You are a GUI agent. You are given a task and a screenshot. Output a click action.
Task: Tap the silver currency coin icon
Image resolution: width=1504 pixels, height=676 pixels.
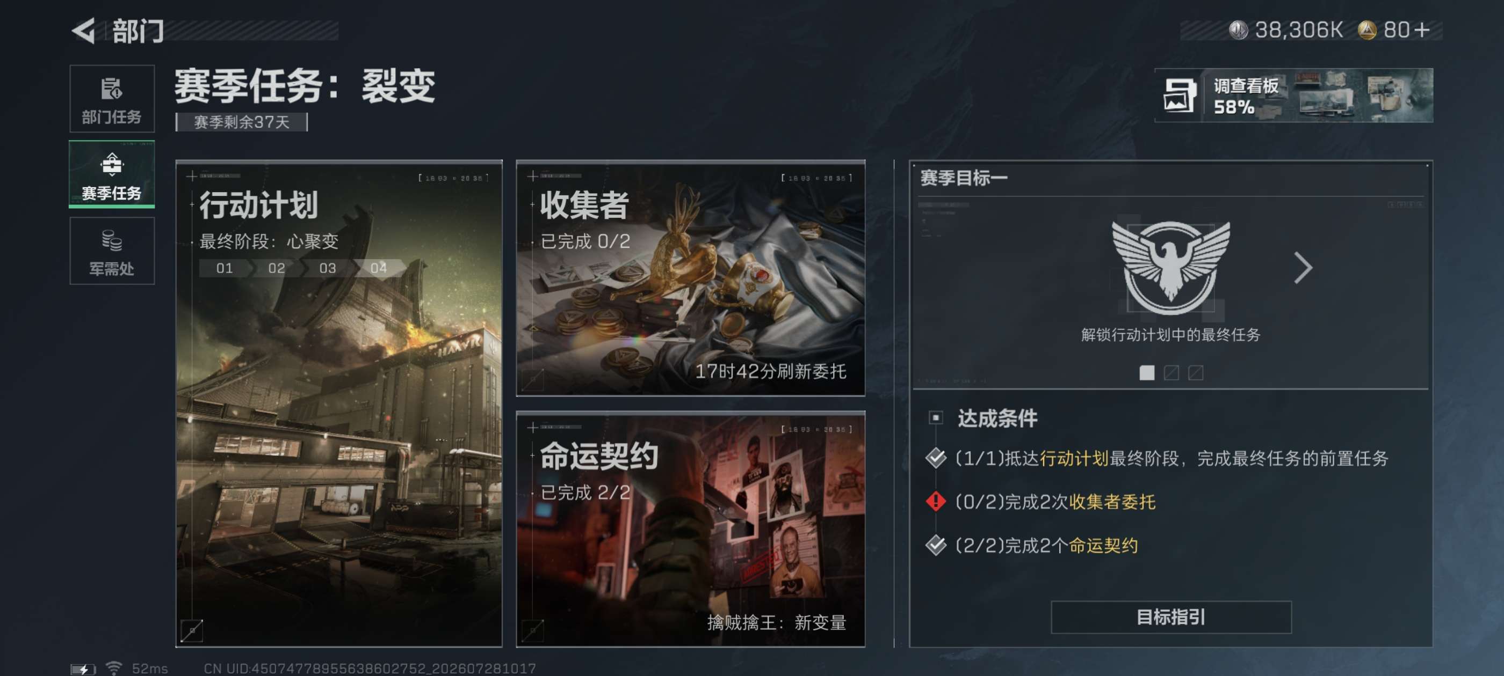pos(1238,30)
